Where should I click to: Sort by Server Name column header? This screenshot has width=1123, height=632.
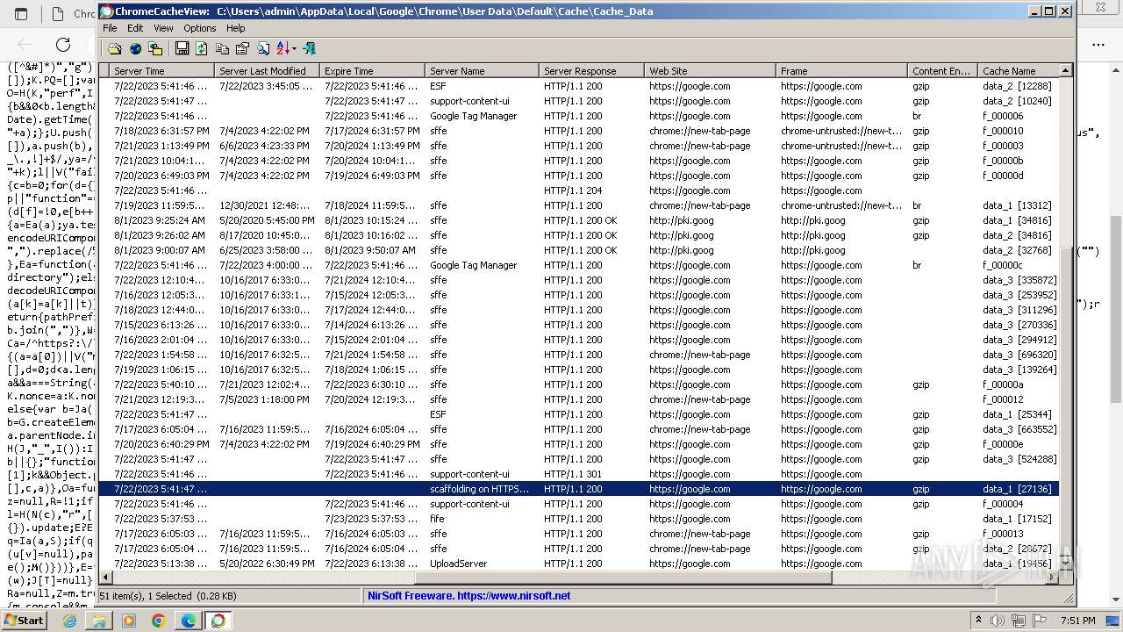point(482,71)
